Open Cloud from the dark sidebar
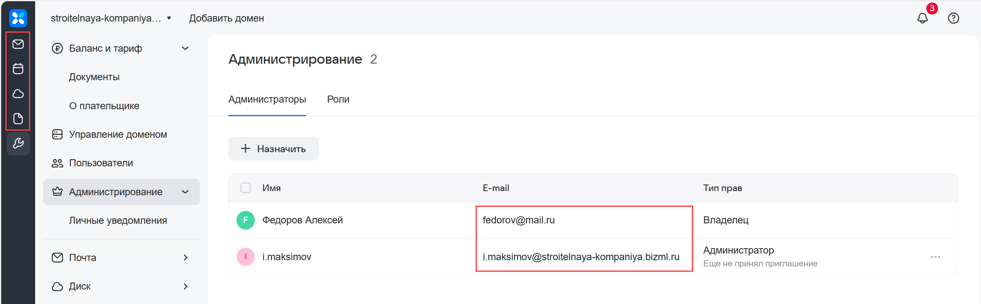981x304 pixels. [x=18, y=94]
